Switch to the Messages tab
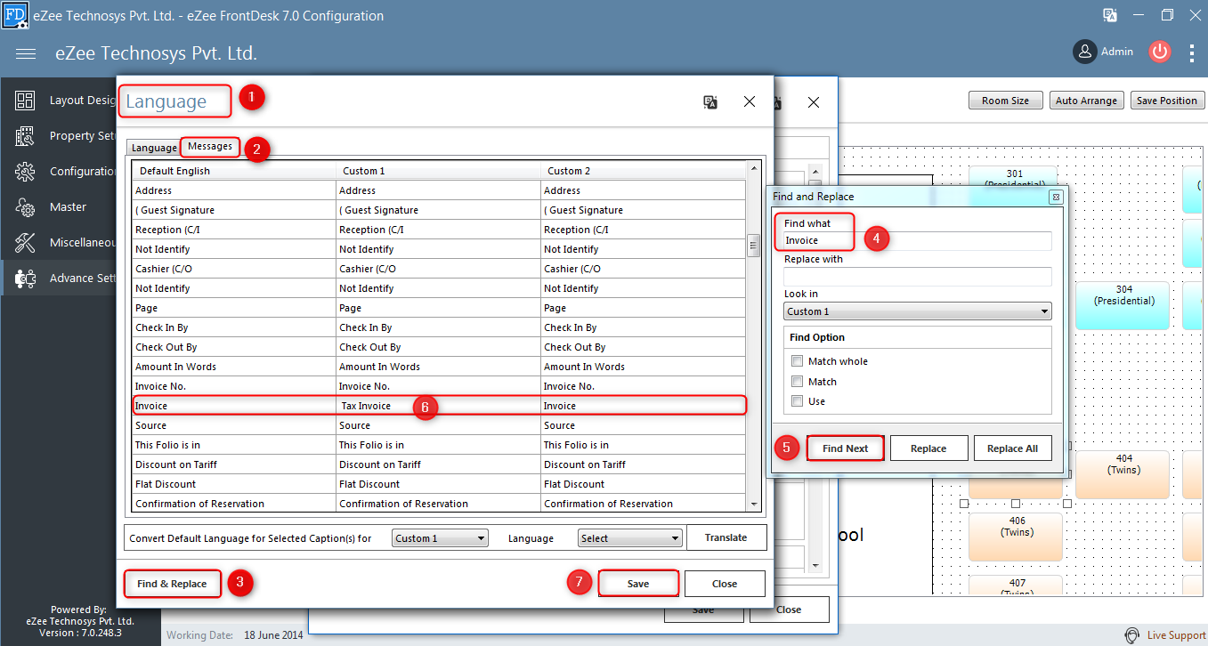Image resolution: width=1208 pixels, height=646 pixels. point(210,147)
